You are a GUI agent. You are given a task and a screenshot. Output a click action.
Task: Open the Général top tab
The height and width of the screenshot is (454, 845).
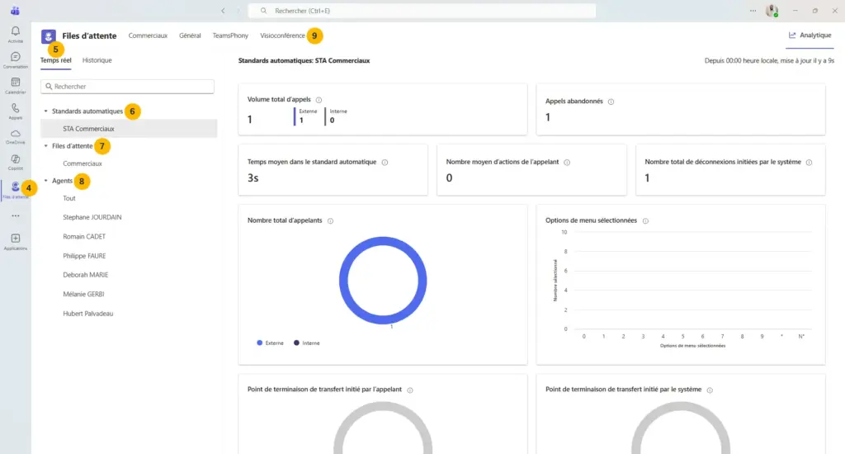pos(190,35)
